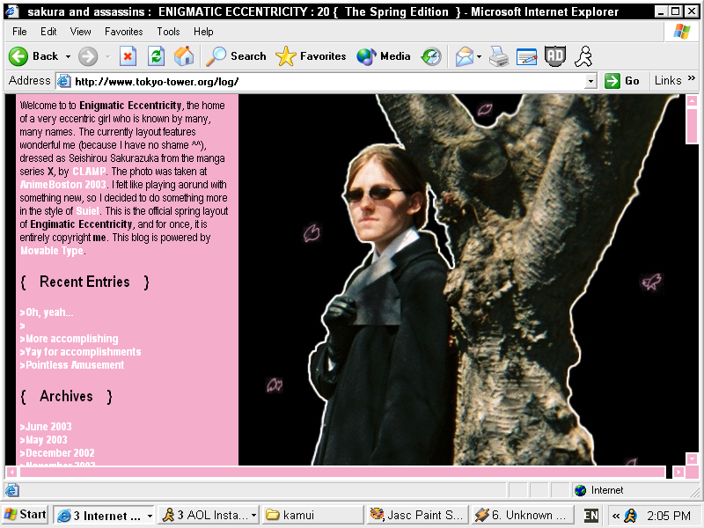704x528 pixels.
Task: Click the Back arrow icon
Action: 18,56
